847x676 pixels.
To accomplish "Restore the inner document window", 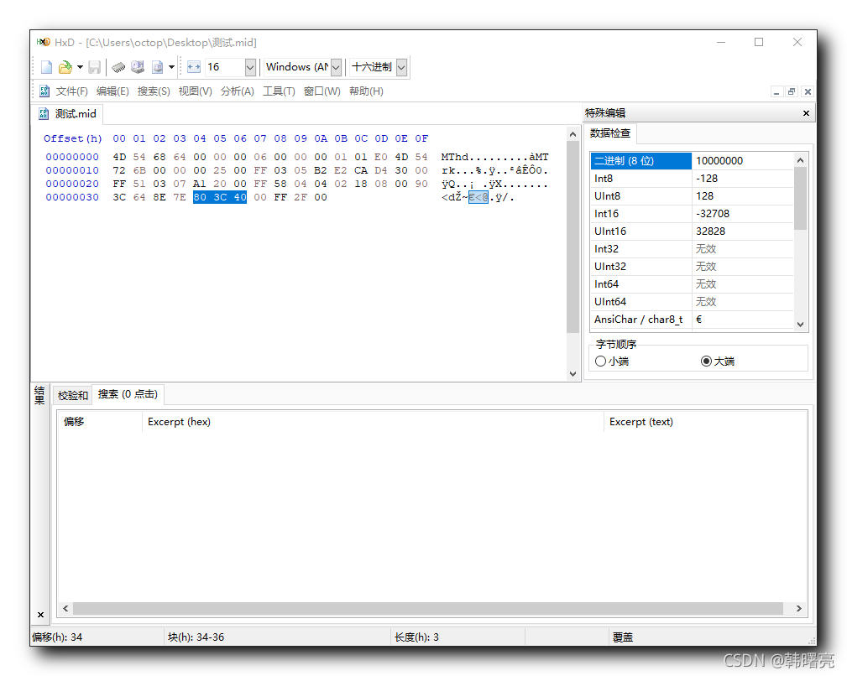I will 792,91.
